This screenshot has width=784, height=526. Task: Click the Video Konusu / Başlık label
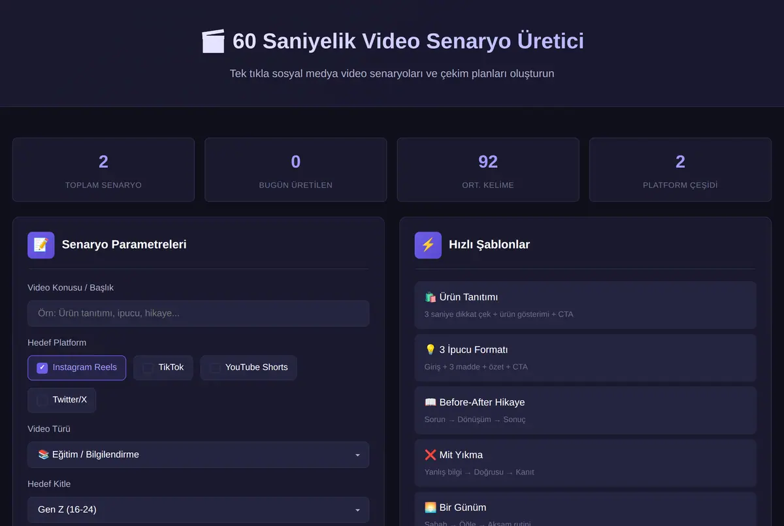coord(71,287)
